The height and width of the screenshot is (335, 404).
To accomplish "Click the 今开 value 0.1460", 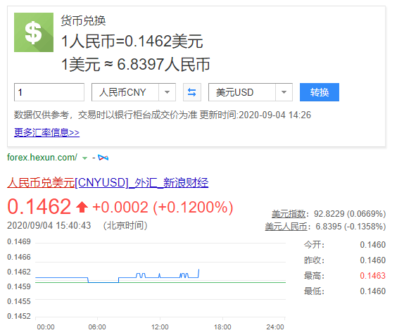I will (372, 245).
